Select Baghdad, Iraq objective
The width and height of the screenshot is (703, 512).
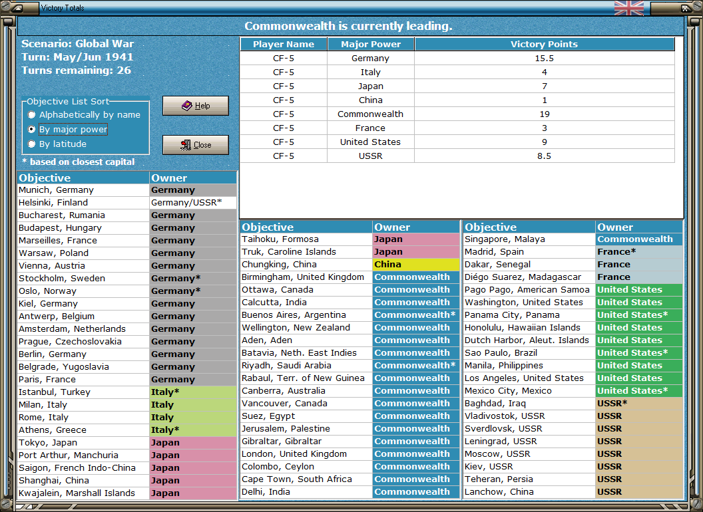tap(529, 403)
